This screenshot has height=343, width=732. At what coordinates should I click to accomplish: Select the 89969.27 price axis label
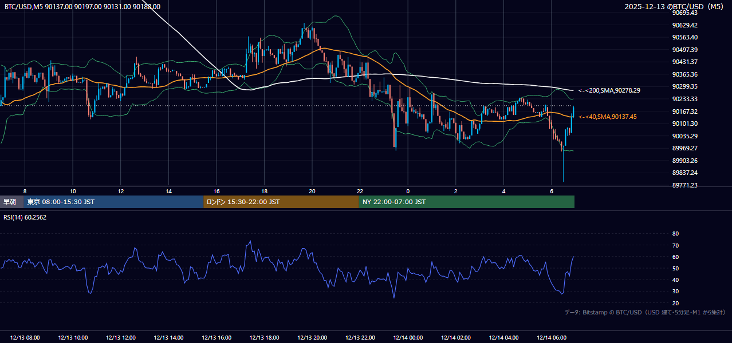pyautogui.click(x=685, y=148)
